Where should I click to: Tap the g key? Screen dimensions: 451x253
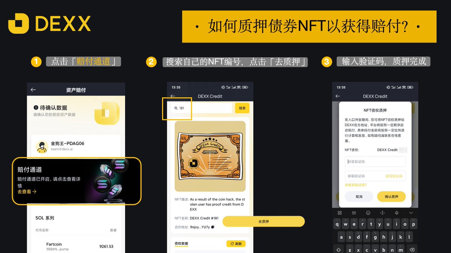click(375, 237)
